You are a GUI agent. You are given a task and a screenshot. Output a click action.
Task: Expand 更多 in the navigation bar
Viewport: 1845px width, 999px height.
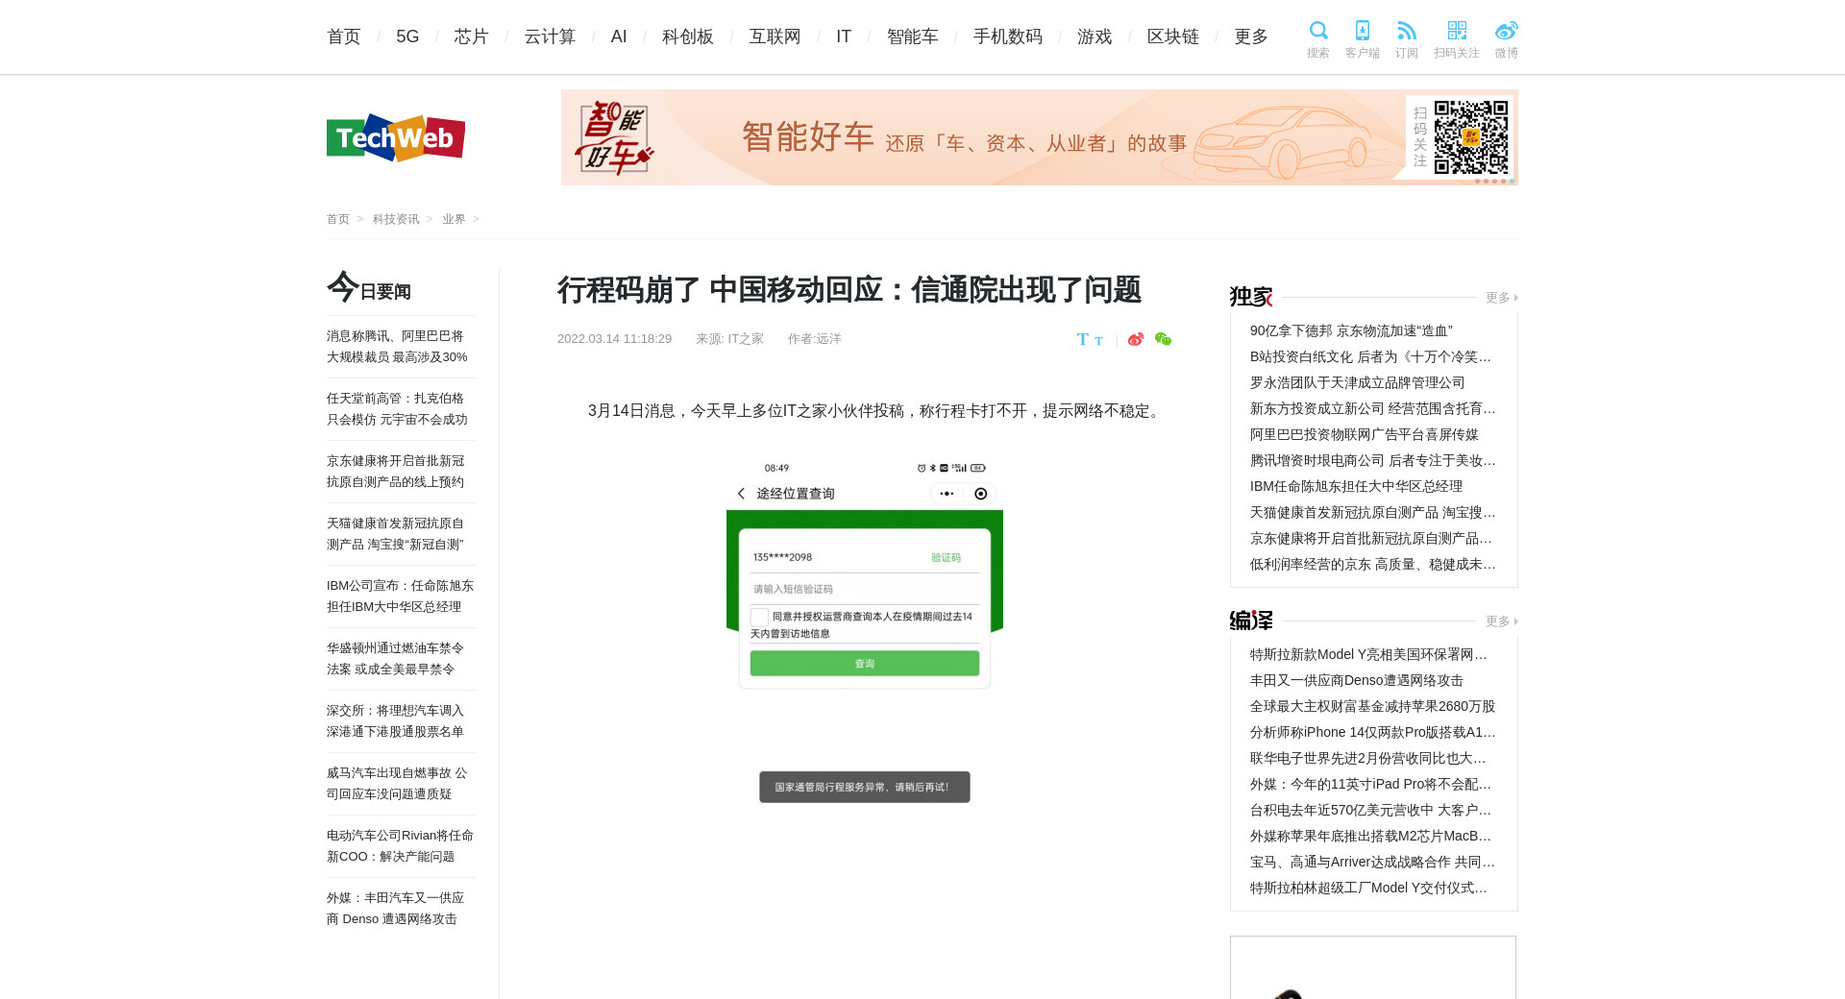point(1250,37)
